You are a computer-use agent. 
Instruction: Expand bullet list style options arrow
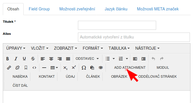114,59
